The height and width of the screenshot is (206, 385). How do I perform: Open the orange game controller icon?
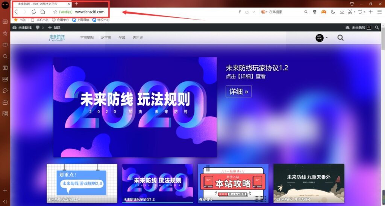(x=324, y=12)
